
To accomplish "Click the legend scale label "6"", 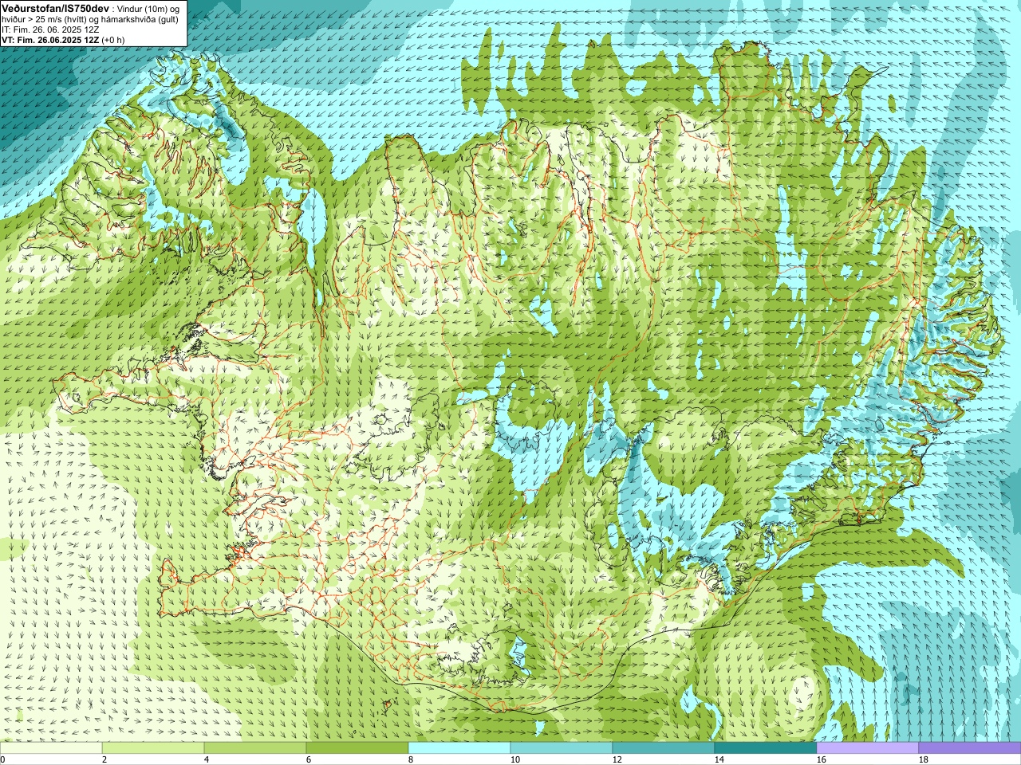I will pos(309,759).
